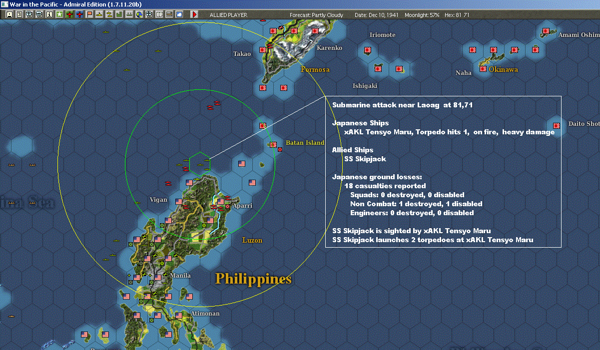Click the weather cloud toolbar icon

point(179,15)
